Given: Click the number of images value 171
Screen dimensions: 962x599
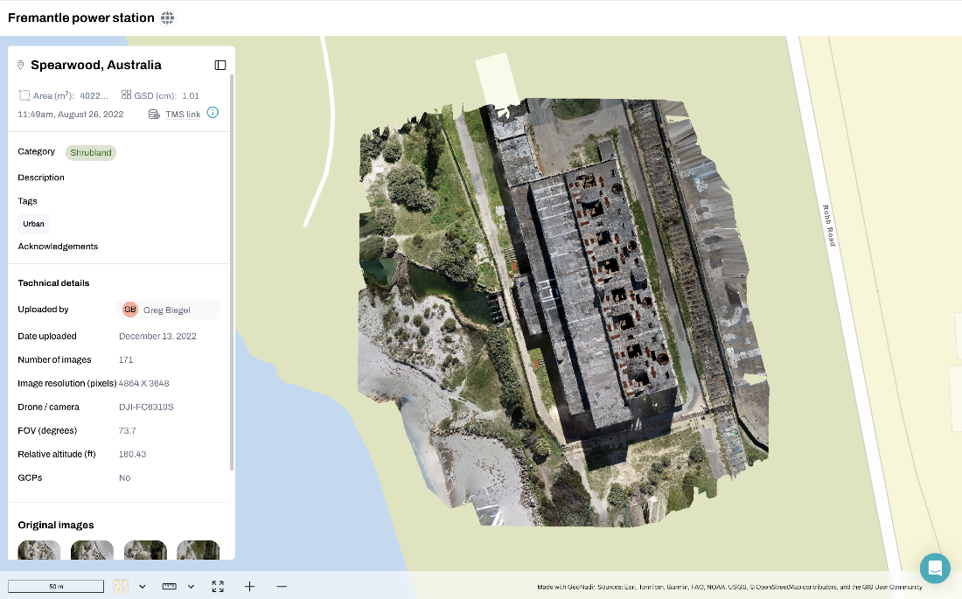Looking at the screenshot, I should click(x=126, y=359).
